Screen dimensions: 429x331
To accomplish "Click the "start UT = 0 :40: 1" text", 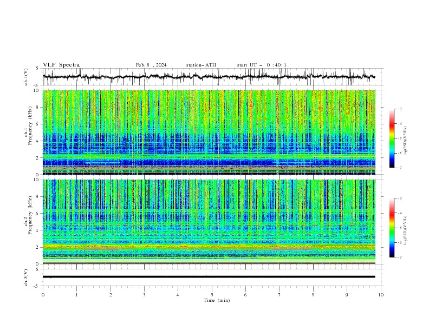I will 262,65.
